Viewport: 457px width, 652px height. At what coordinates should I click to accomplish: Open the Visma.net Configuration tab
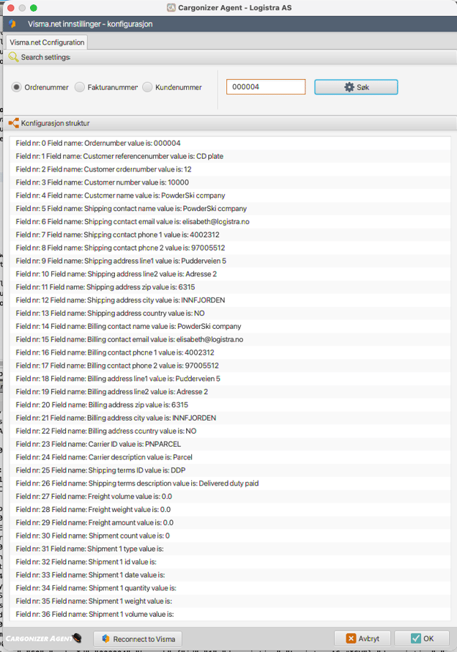(47, 42)
